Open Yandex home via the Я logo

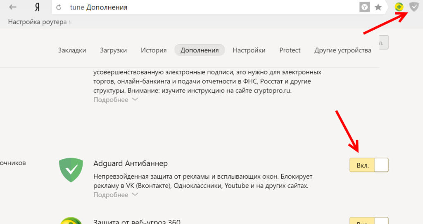pyautogui.click(x=37, y=7)
